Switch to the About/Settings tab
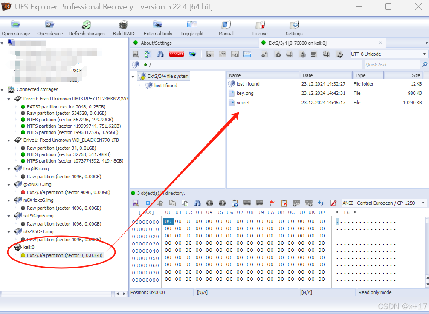This screenshot has height=314, width=429. point(156,43)
